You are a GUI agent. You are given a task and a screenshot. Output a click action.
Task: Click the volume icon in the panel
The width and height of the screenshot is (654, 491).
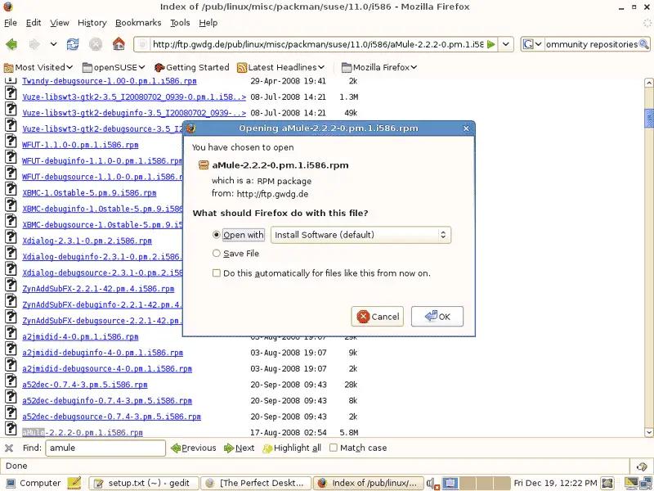(x=432, y=484)
